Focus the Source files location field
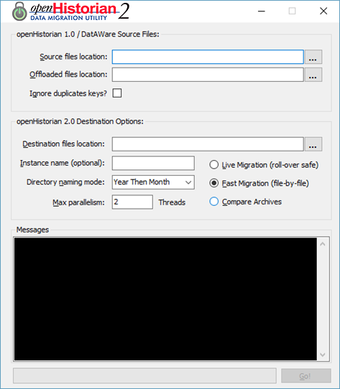This screenshot has width=340, height=389. (x=208, y=57)
